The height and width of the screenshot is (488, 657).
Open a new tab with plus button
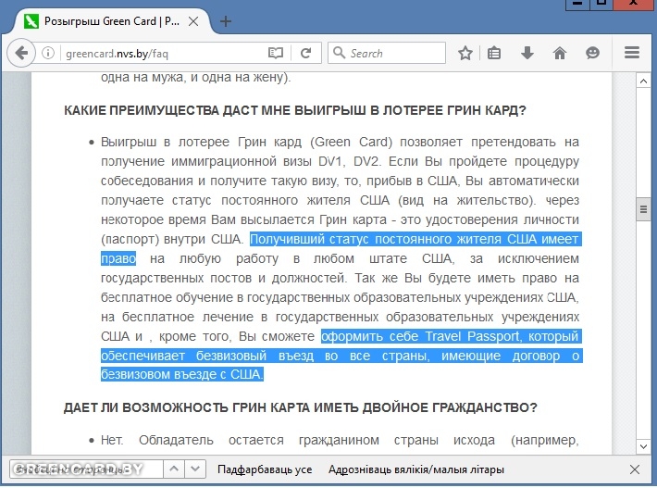click(x=226, y=21)
